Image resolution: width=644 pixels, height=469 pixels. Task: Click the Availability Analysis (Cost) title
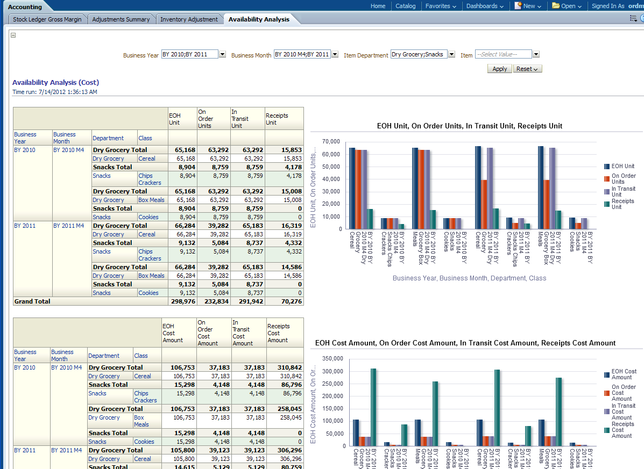coord(55,82)
